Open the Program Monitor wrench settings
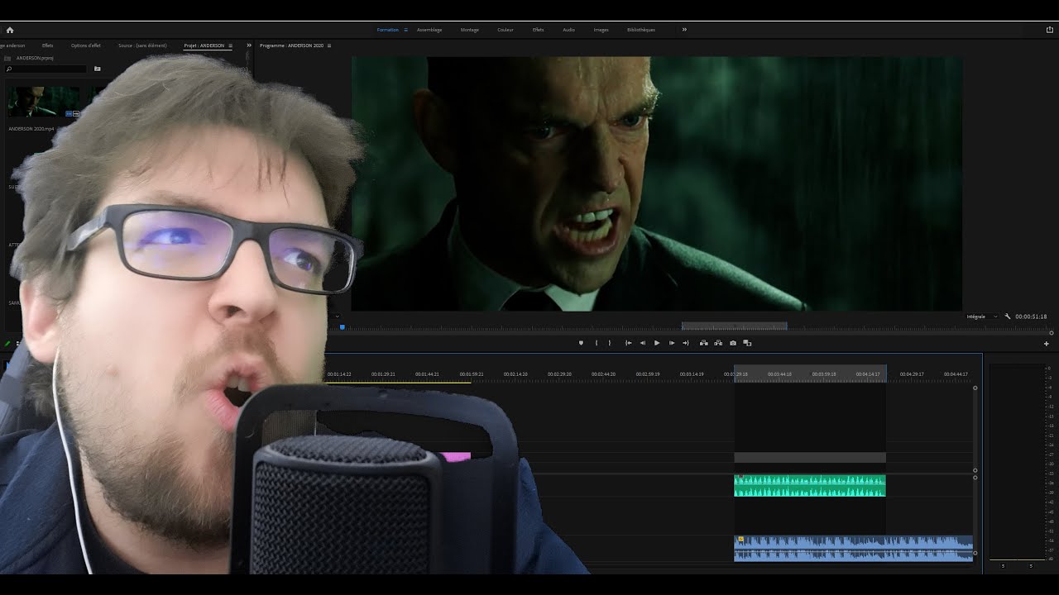1059x595 pixels. coord(1008,317)
